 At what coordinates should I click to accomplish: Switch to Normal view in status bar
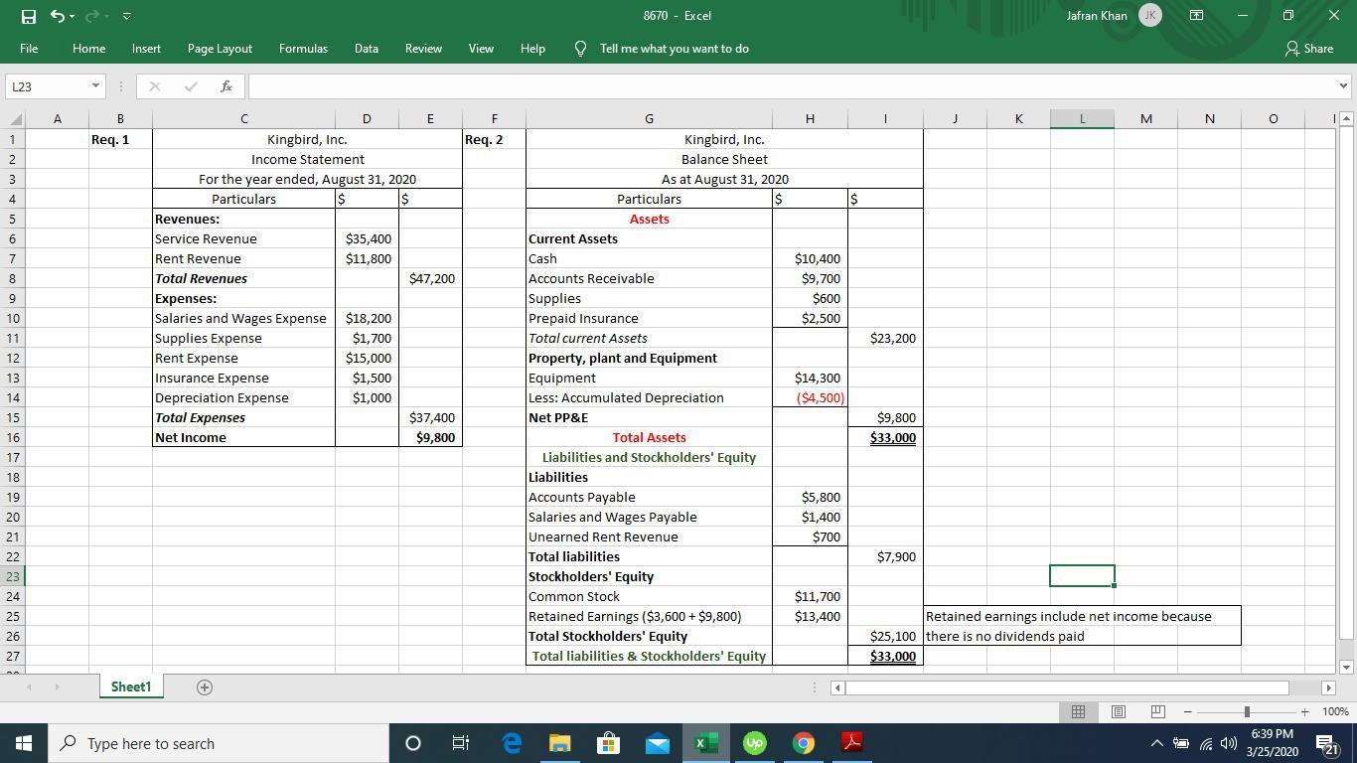point(1078,711)
